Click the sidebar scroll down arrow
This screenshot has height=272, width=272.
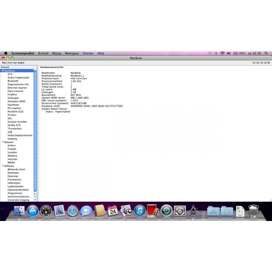click(x=35, y=200)
